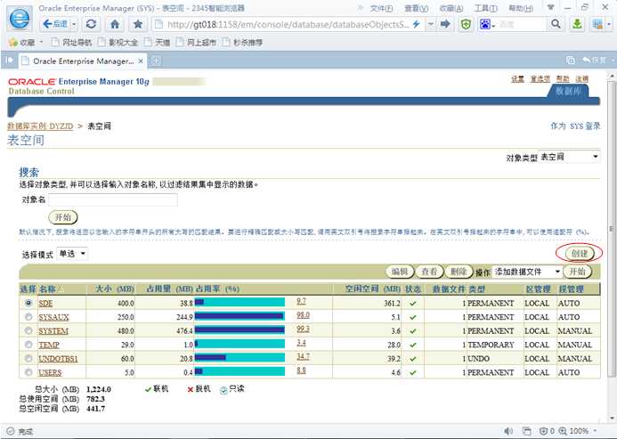Open the 文件(F) menu

point(381,8)
